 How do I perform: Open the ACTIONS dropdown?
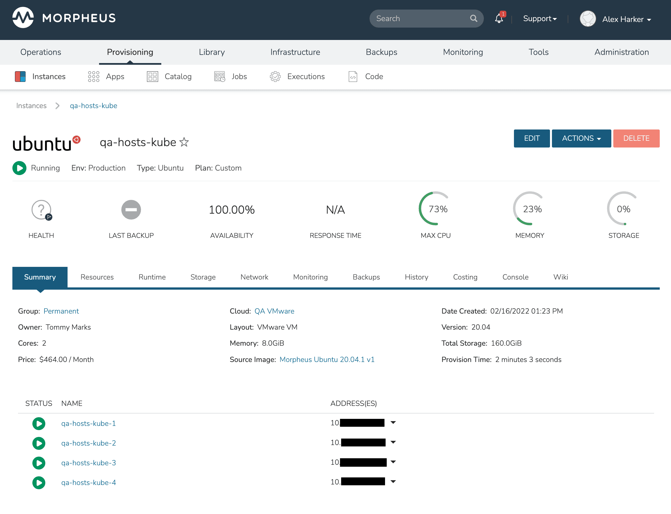click(x=581, y=138)
